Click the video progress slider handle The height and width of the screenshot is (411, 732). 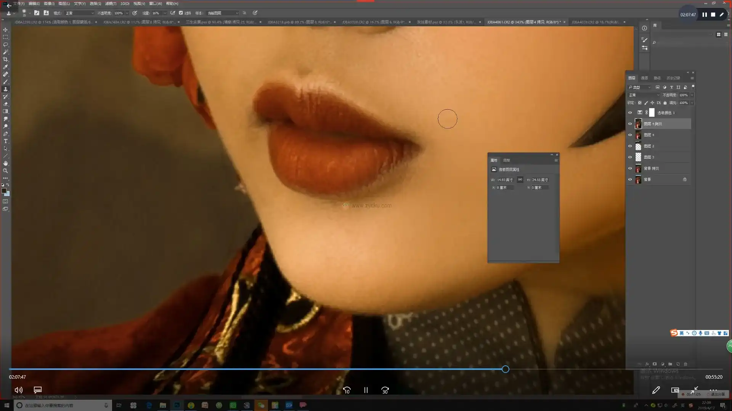click(505, 369)
